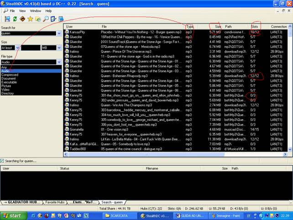This screenshot has height=220, width=293.
Task: Expand the 'Search for' history dropdown
Action: pos(59,33)
